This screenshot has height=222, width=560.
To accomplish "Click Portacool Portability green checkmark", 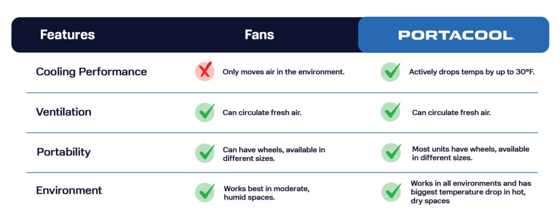I will pyautogui.click(x=390, y=153).
